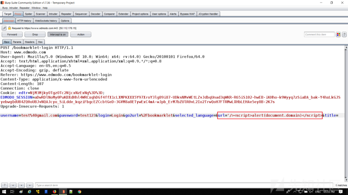
Task: Open the JCryption Handler tab
Action: (208, 14)
